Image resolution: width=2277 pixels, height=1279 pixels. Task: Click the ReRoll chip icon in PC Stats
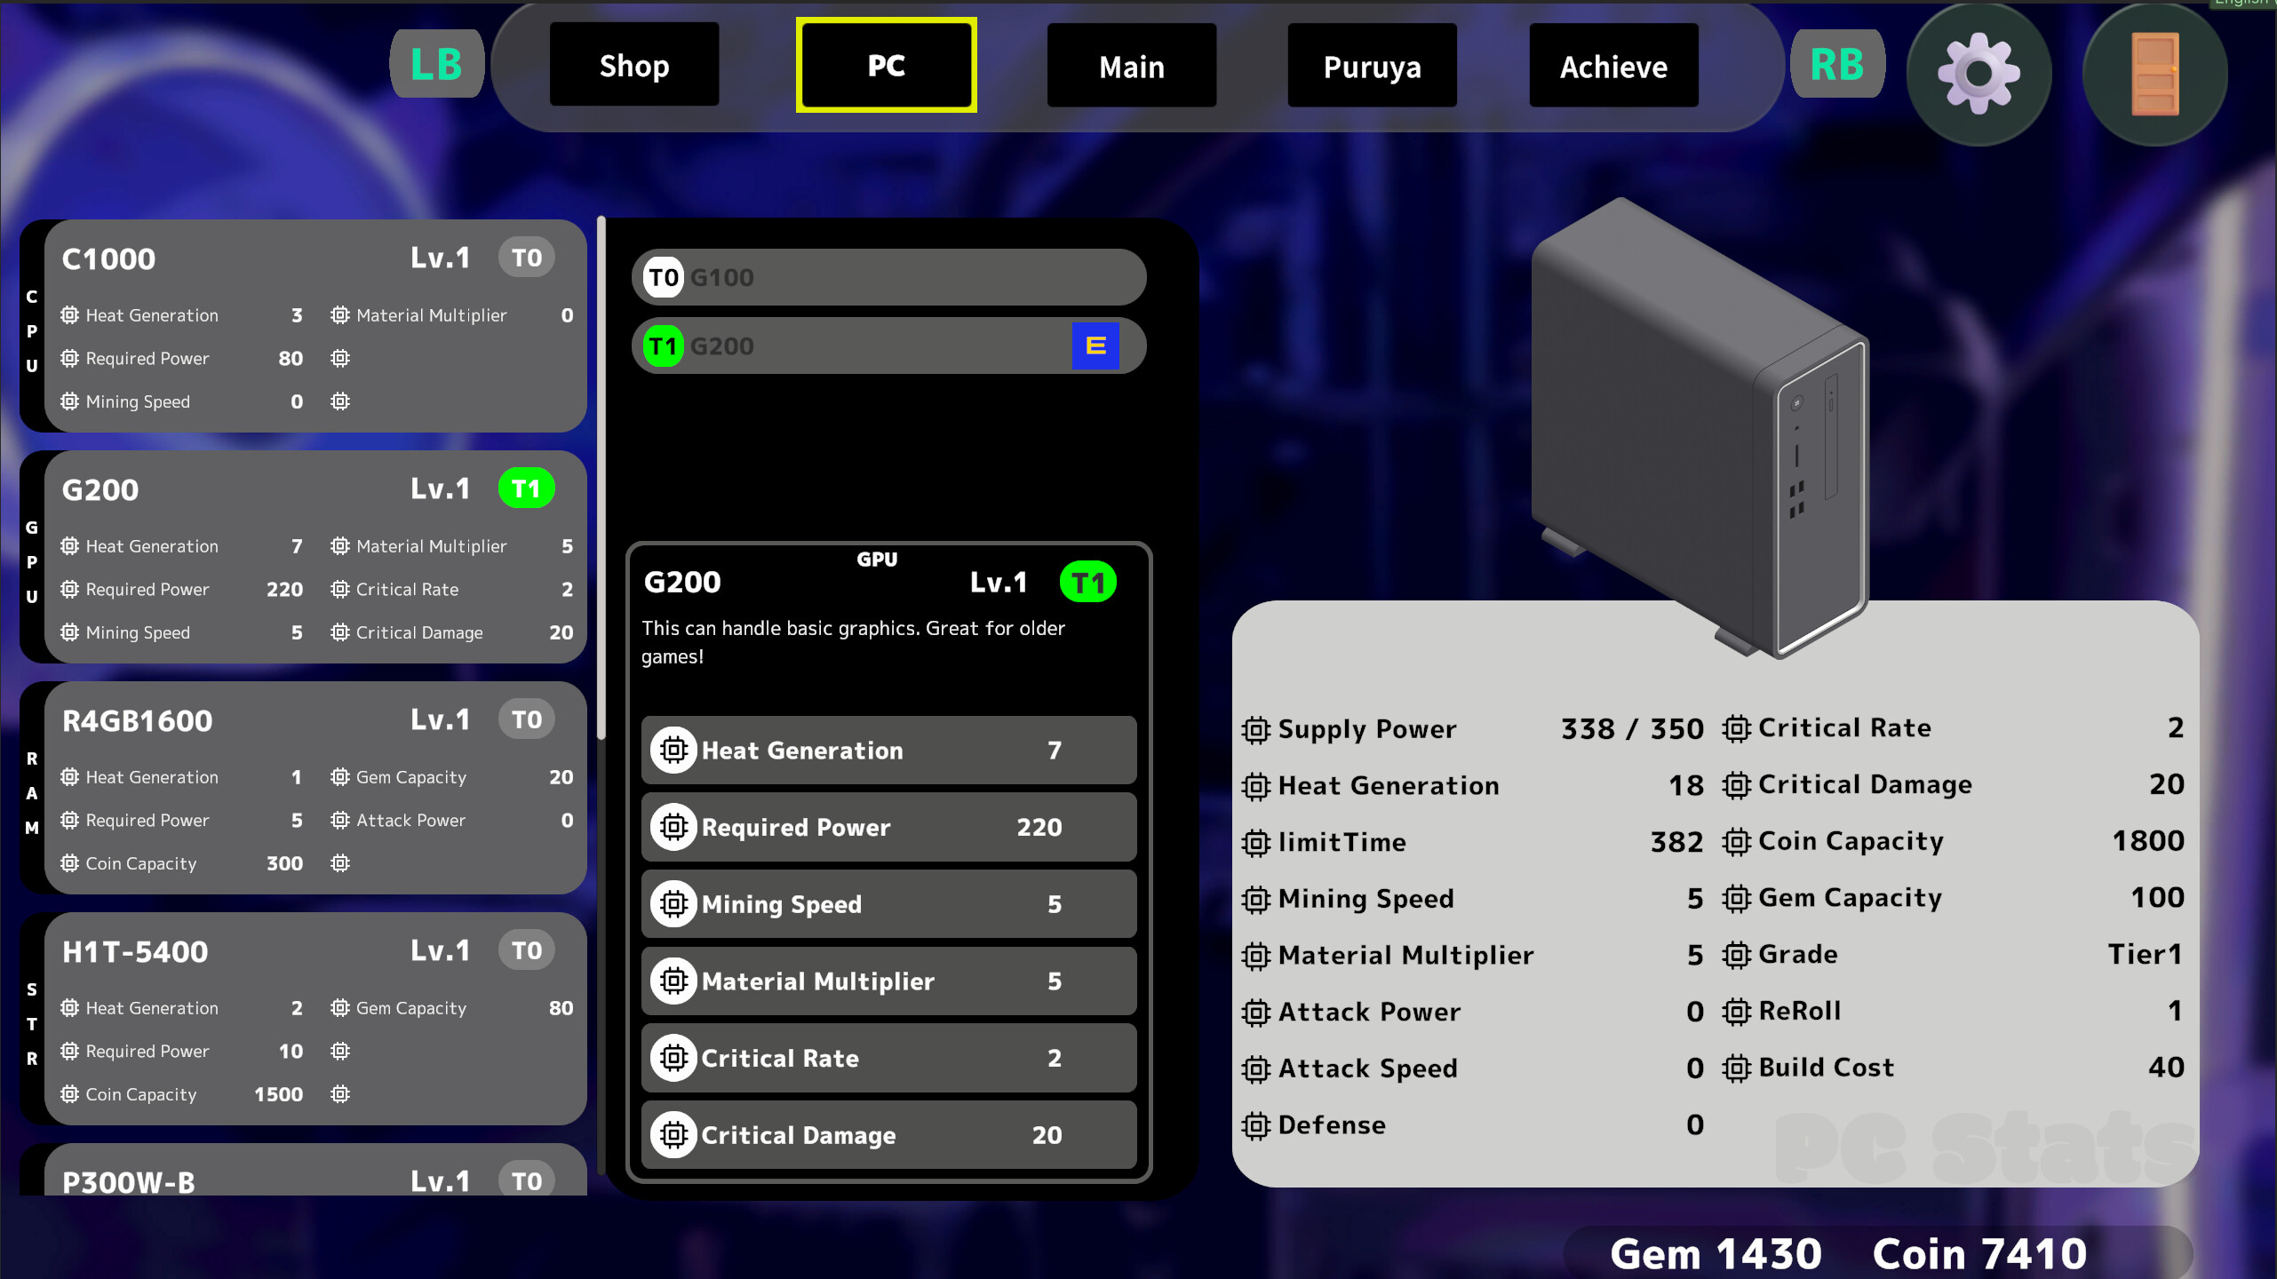(x=1737, y=1011)
